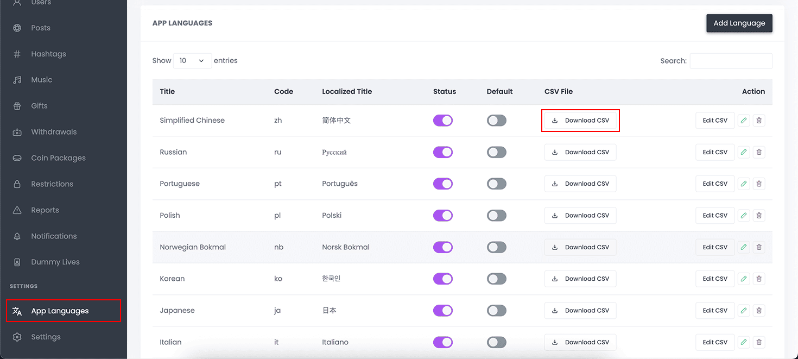The width and height of the screenshot is (798, 359).
Task: Click the Hashtags icon in the sidebar
Action: (17, 54)
